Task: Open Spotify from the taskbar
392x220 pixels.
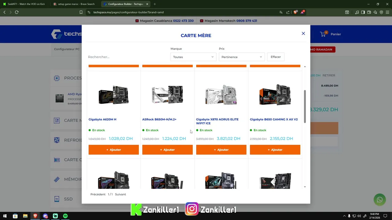Action: [65, 216]
